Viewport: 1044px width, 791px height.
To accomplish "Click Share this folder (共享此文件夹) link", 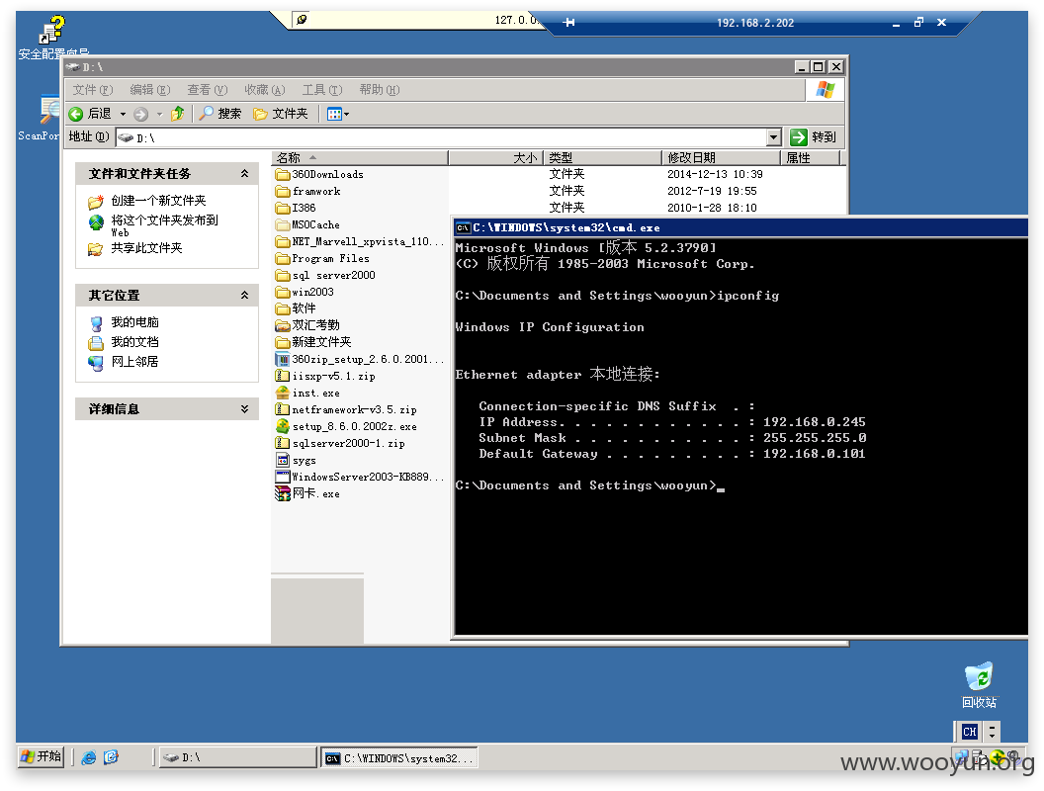I will pos(146,248).
